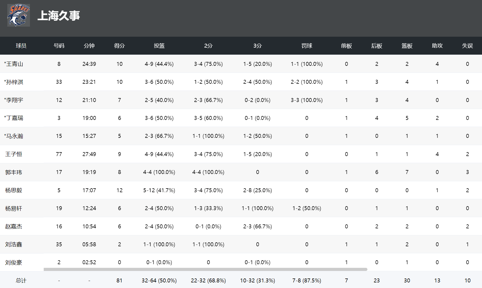Click the 总计 totals row label
Viewport: 482px width, 288px height.
[x=21, y=280]
